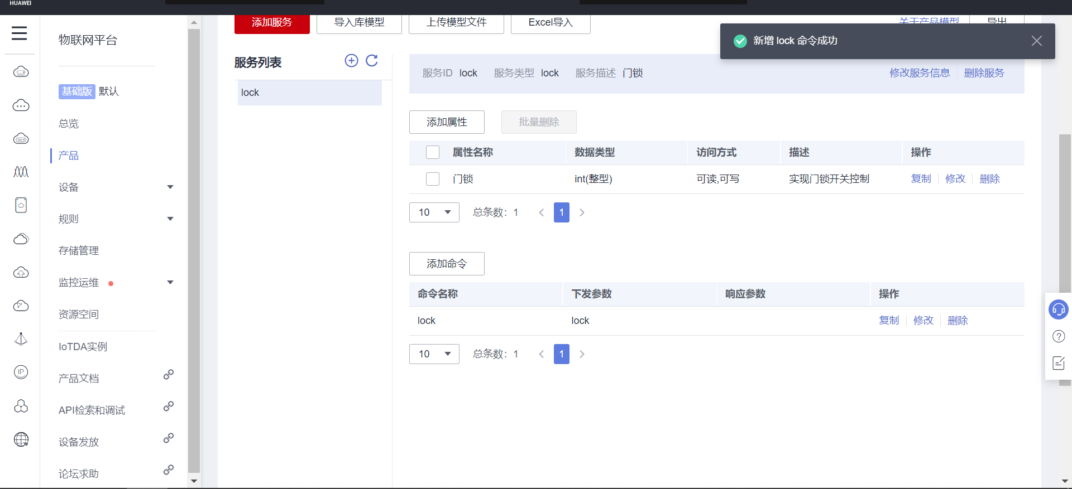The width and height of the screenshot is (1072, 489).
Task: Click the Excel导入 button
Action: pos(551,23)
